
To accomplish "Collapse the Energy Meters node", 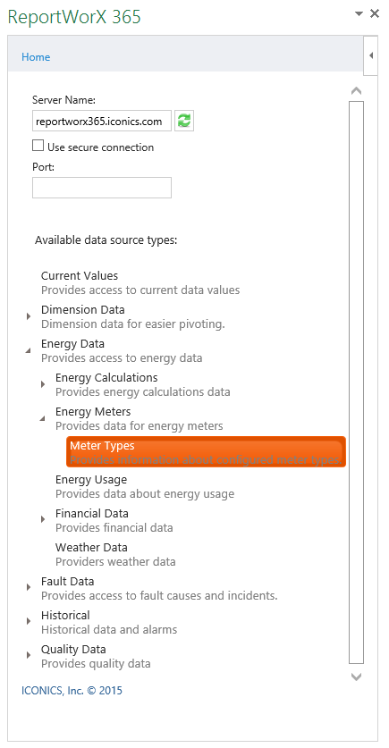I will click(x=43, y=418).
